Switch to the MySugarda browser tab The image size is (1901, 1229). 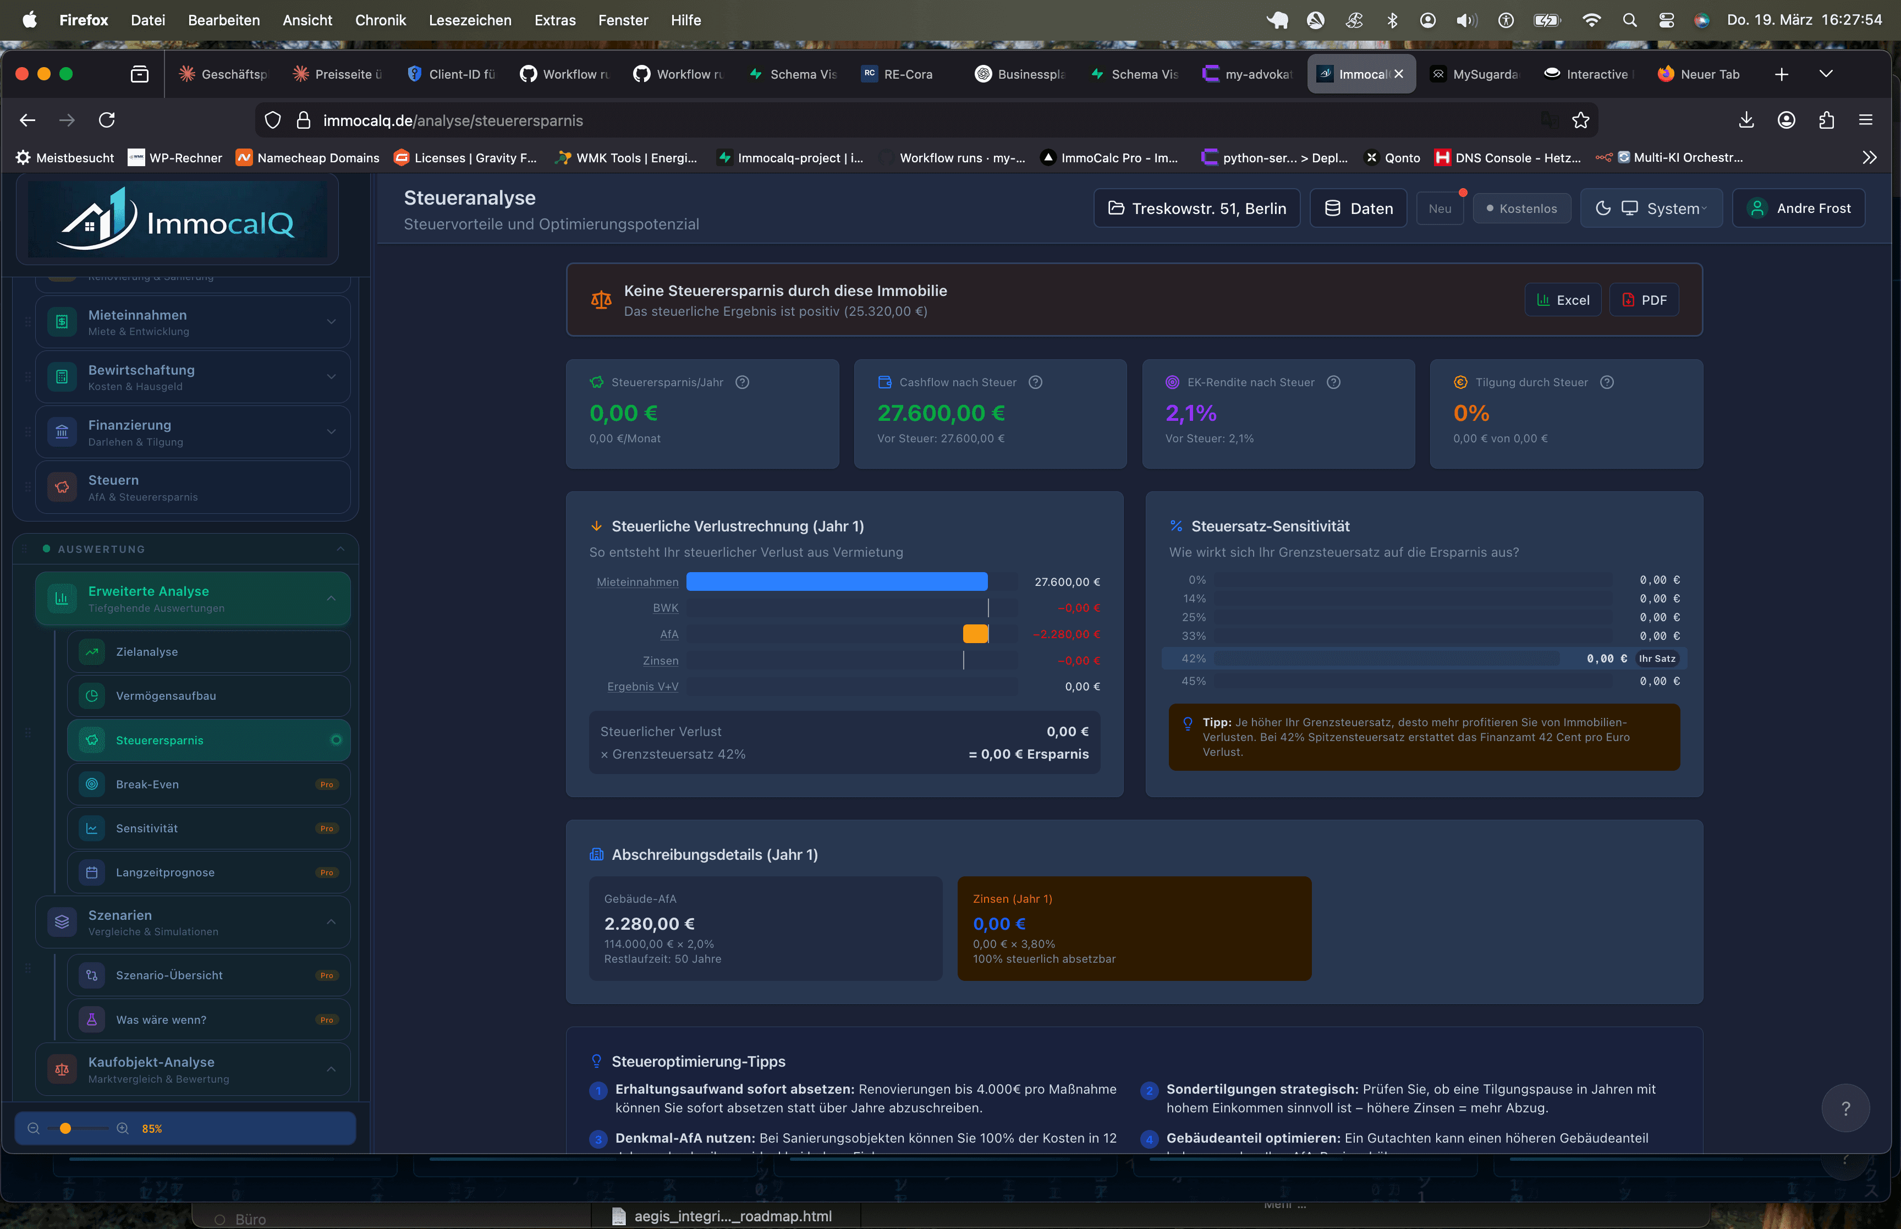click(1474, 74)
